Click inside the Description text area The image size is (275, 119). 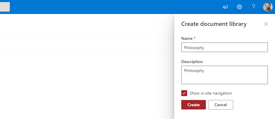(224, 77)
